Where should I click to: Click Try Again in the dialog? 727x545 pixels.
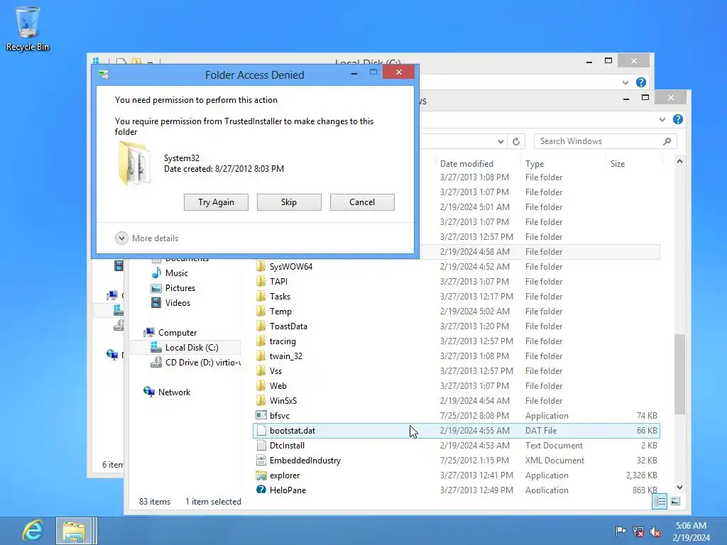click(216, 202)
